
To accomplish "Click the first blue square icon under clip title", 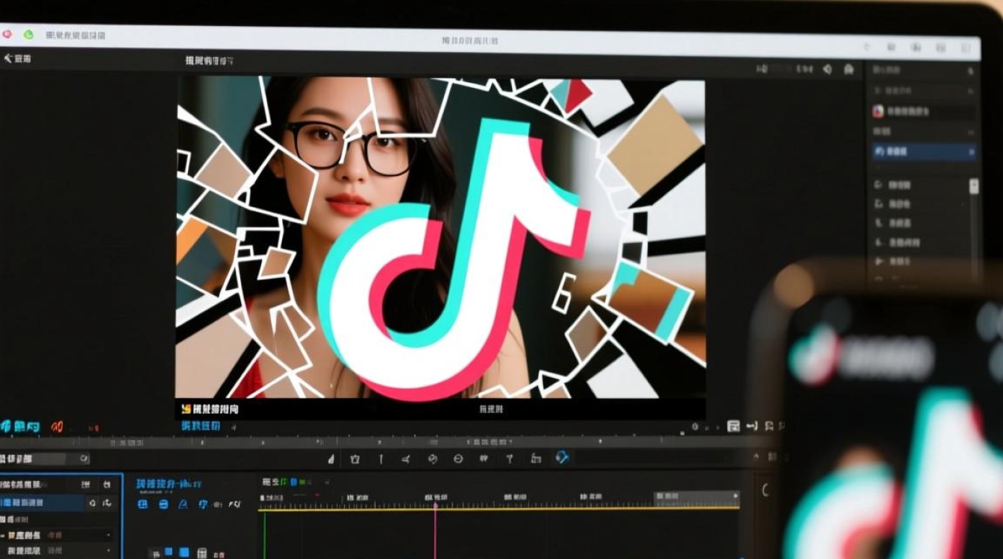I will [x=143, y=505].
